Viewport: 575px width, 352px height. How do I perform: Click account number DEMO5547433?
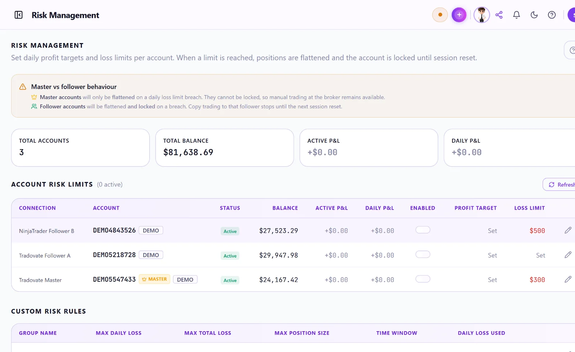coord(114,279)
